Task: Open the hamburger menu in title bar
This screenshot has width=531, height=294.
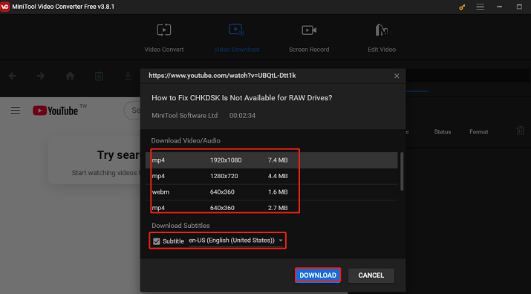Action: pos(480,7)
